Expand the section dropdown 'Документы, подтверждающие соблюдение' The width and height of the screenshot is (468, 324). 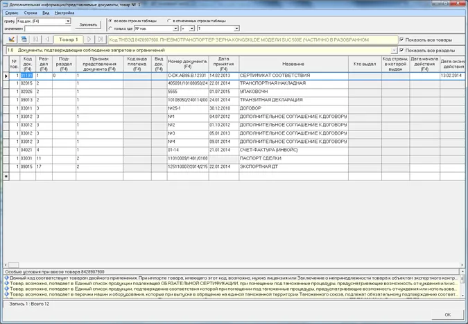(x=394, y=51)
